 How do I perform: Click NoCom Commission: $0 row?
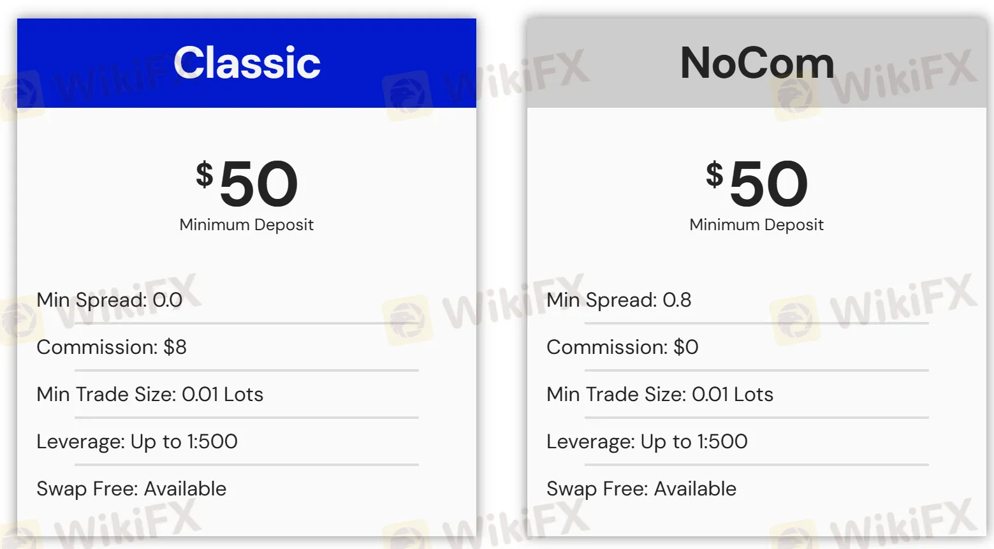pyautogui.click(x=622, y=347)
